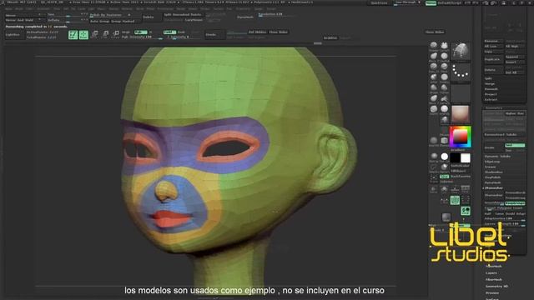The image size is (534, 300).
Task: Click the main color picker square
Action: 460,137
